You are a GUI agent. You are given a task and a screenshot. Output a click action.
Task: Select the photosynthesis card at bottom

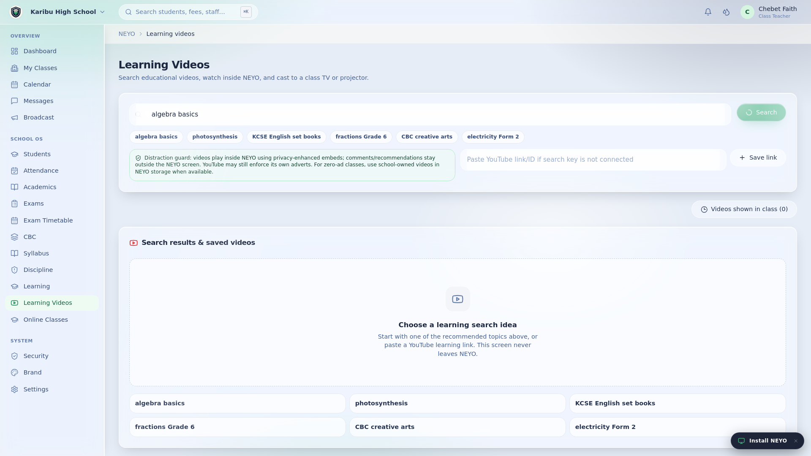pos(457,404)
